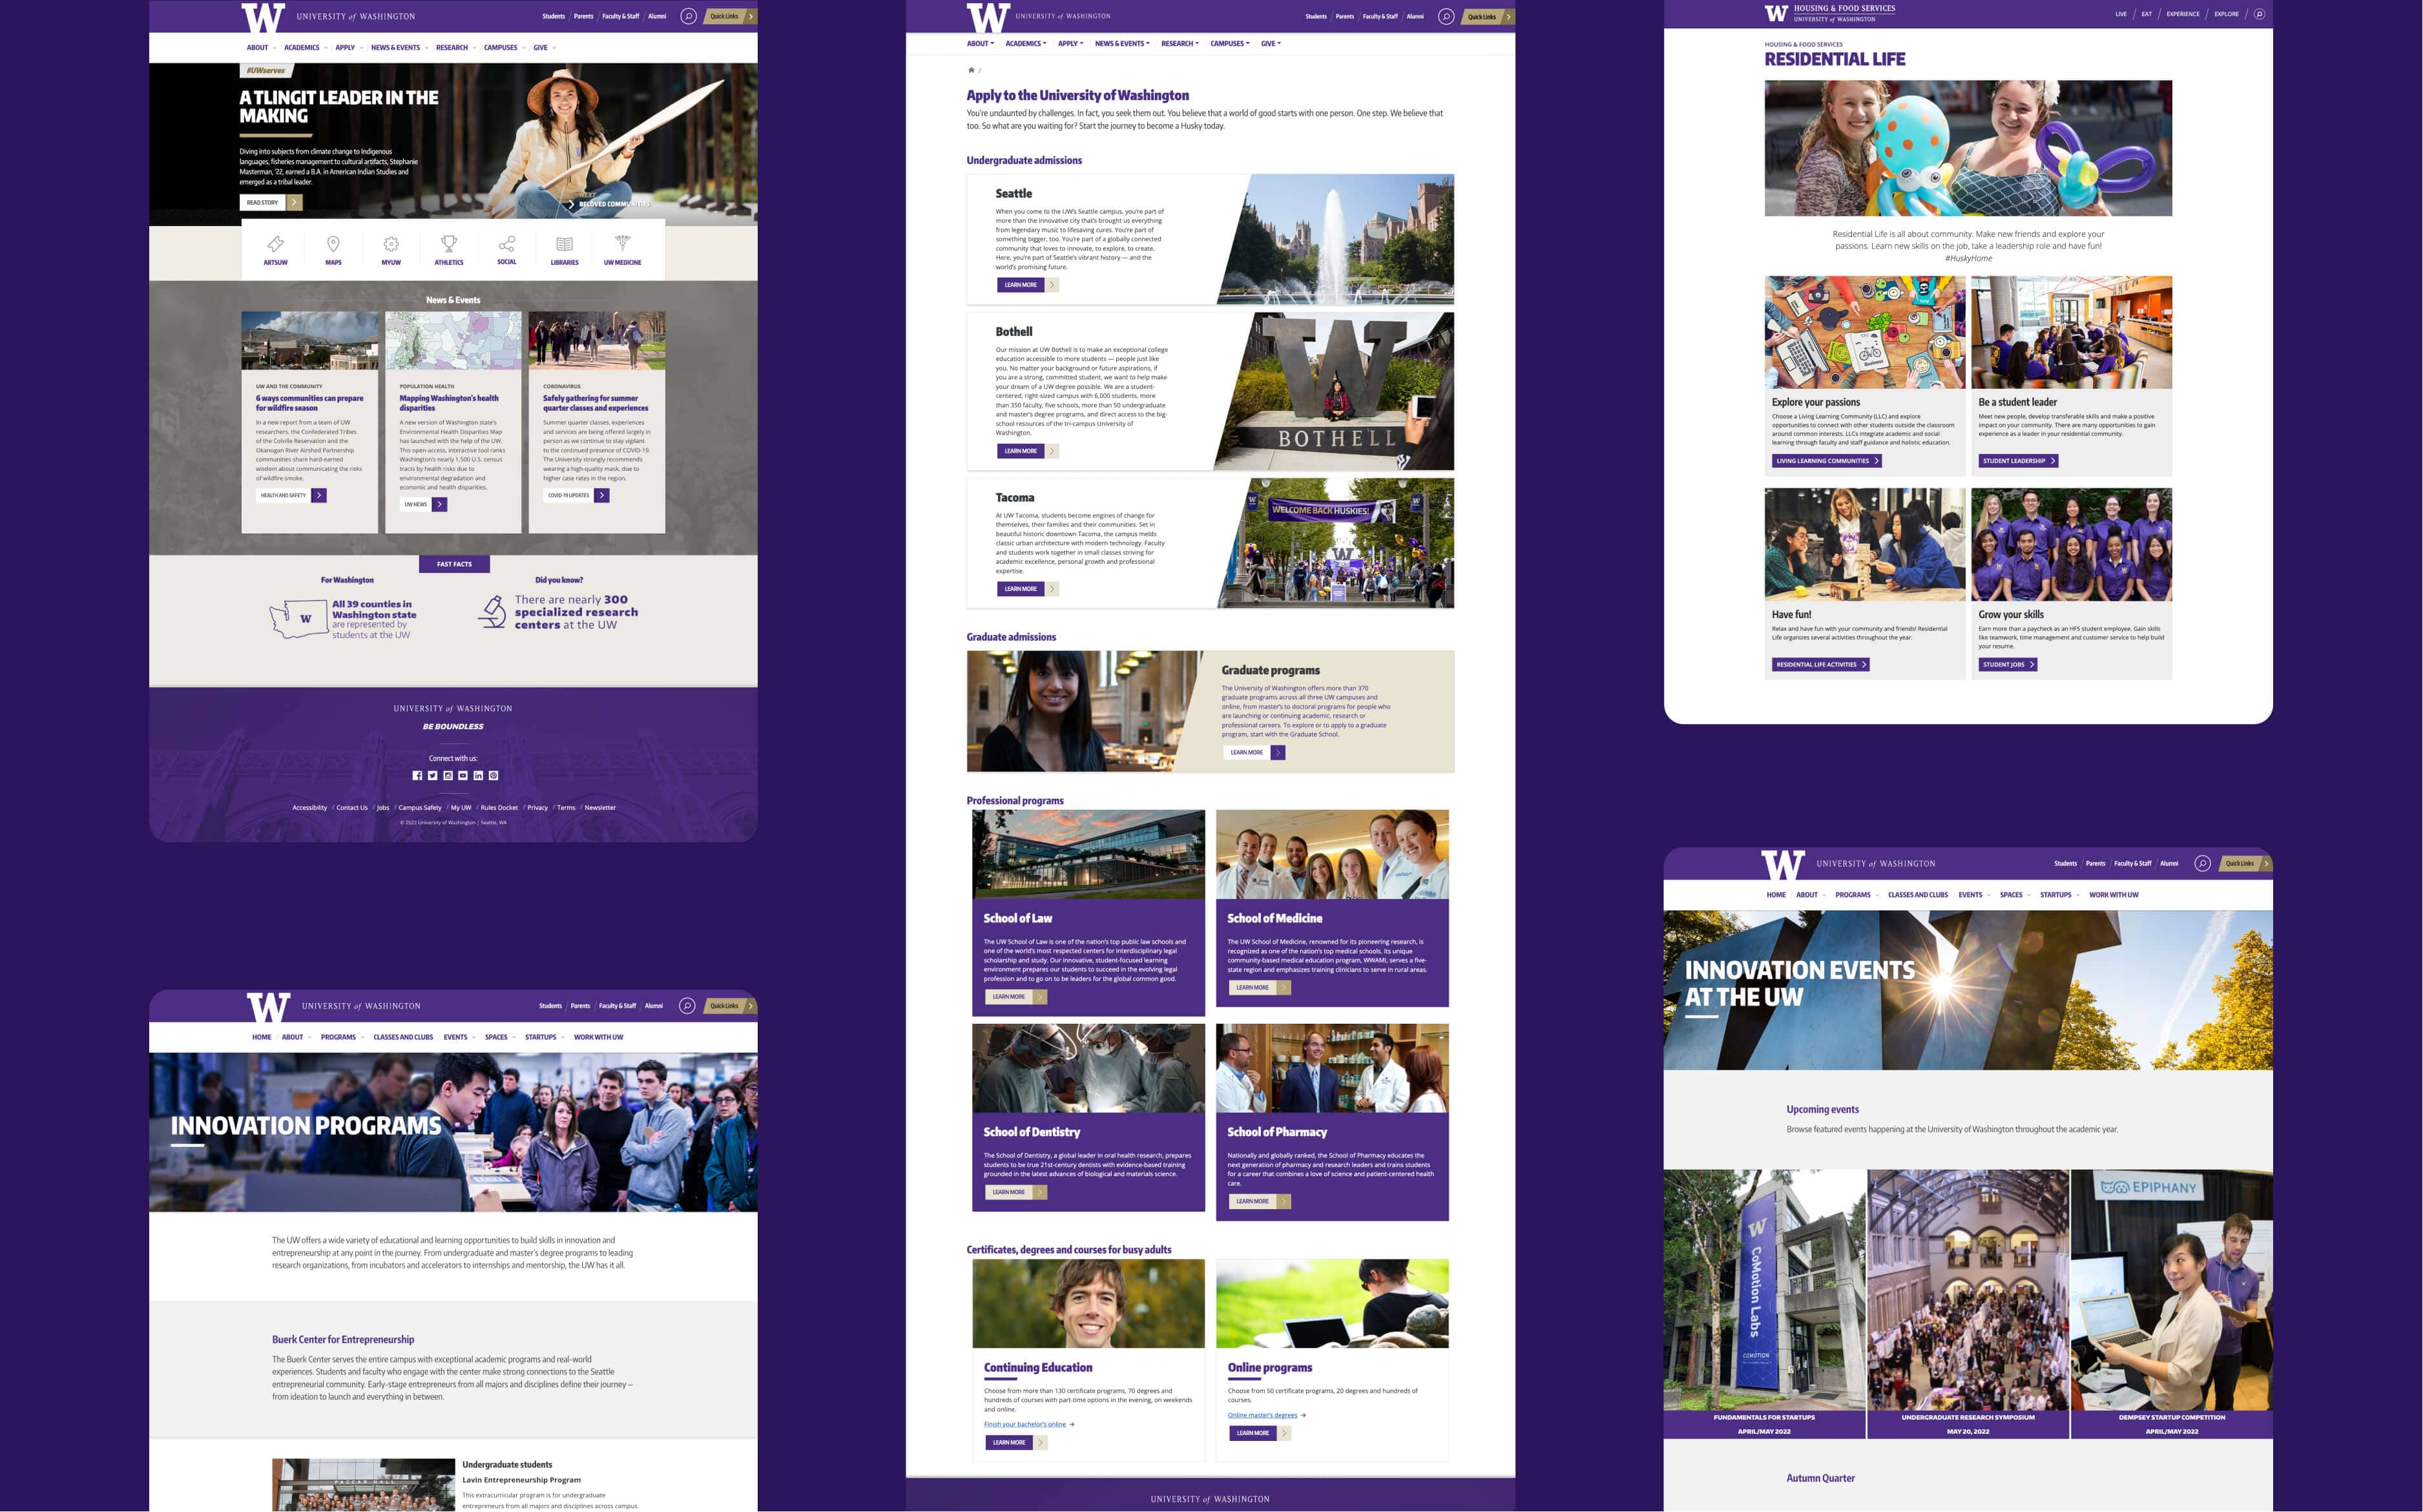Click the home breadcrumb icon above Apply heading
2423x1512 pixels.
(x=971, y=70)
